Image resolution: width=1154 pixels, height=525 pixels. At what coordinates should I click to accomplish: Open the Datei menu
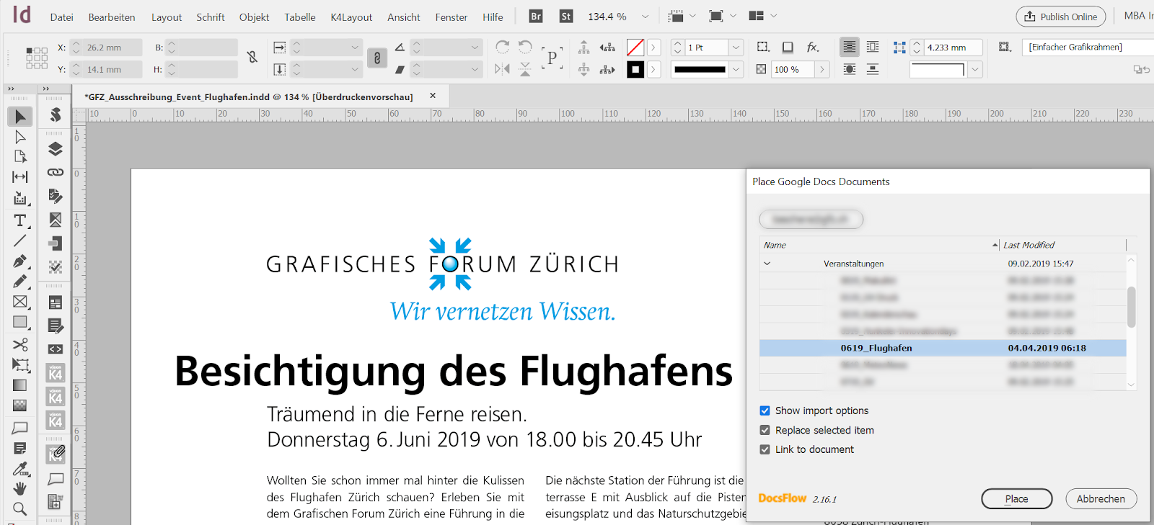click(62, 17)
